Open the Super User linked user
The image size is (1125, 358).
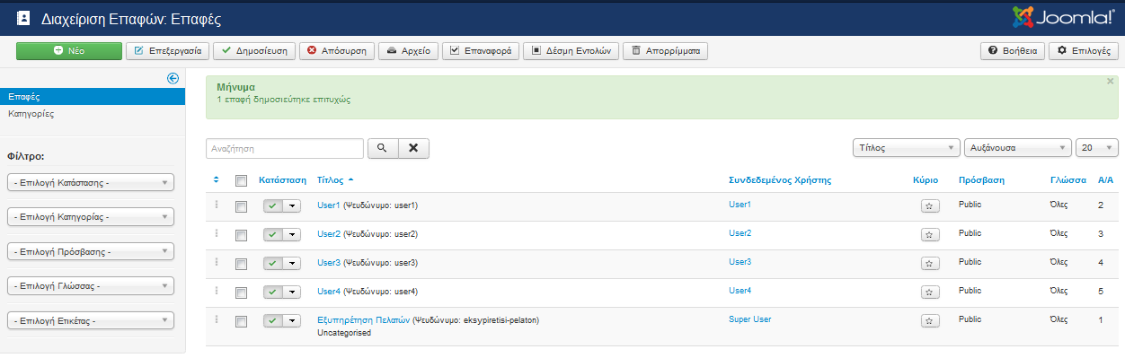point(749,319)
